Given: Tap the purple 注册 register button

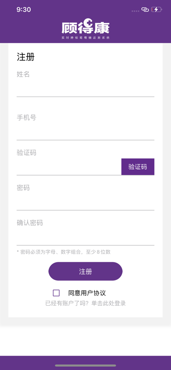Looking at the screenshot, I should coord(85,271).
